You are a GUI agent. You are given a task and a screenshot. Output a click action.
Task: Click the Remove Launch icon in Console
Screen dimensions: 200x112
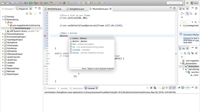coord(151,88)
